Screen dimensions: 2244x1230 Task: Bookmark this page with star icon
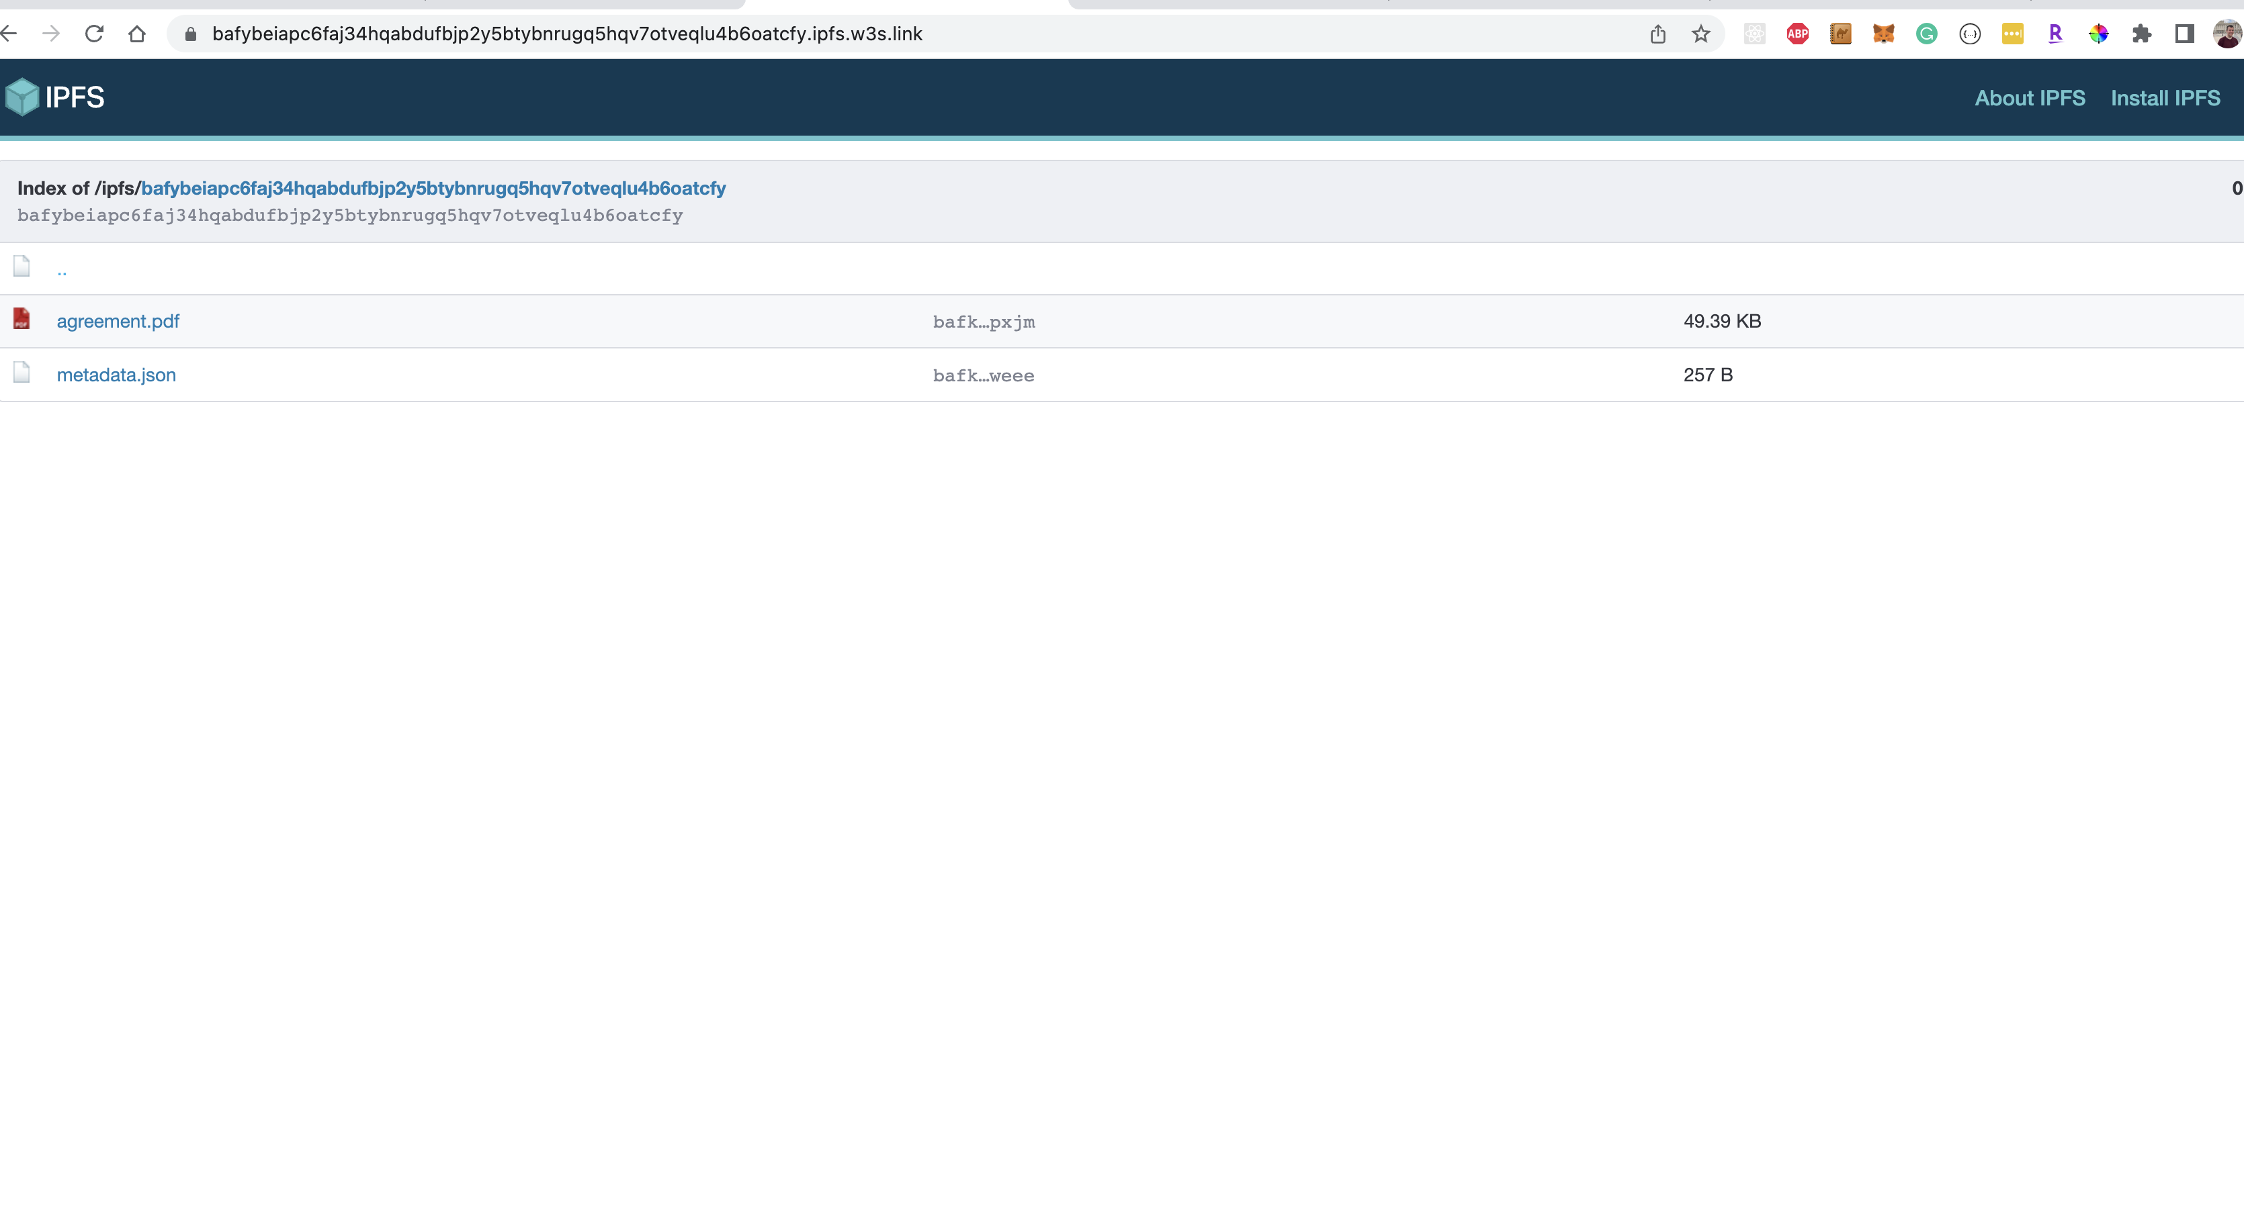click(x=1700, y=34)
